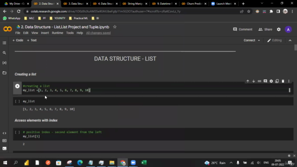The height and width of the screenshot is (167, 297).
Task: Open the Files panel in sidebar
Action: [x=4, y=73]
